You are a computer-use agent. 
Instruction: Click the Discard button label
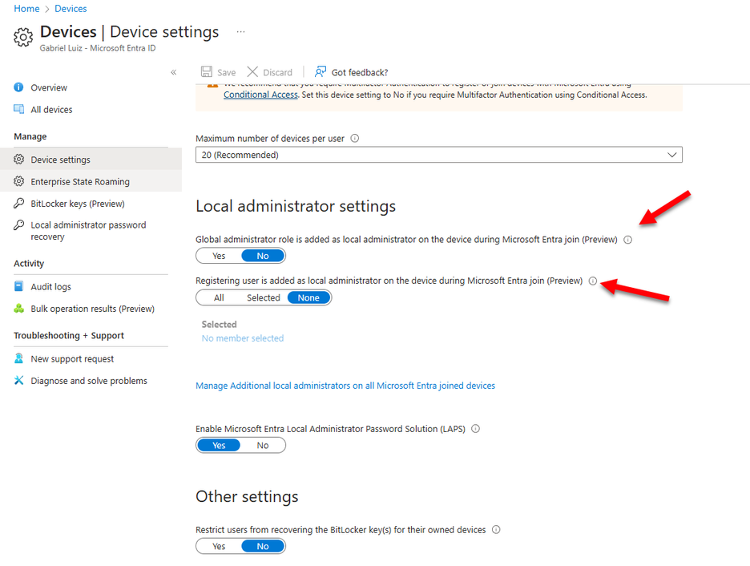(277, 72)
